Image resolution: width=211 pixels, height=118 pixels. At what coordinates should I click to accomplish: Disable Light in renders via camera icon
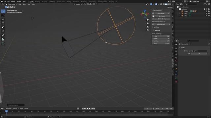point(209,16)
